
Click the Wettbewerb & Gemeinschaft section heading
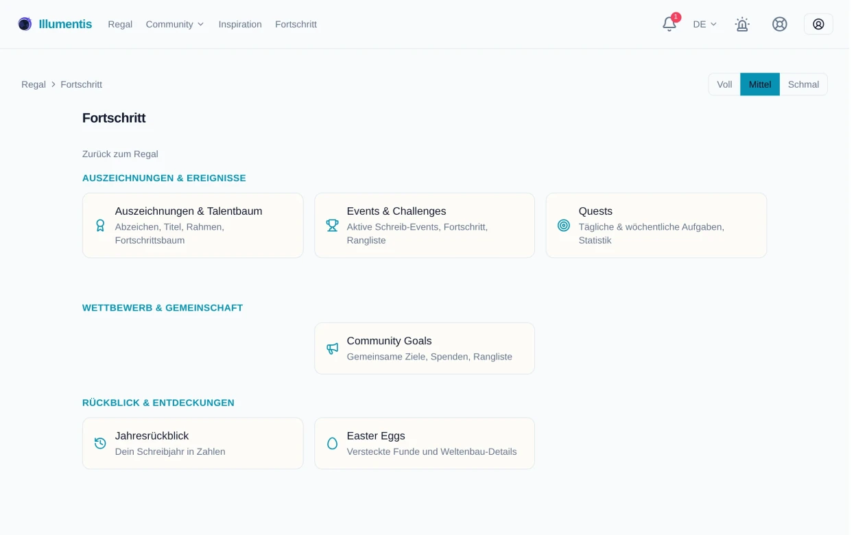163,308
